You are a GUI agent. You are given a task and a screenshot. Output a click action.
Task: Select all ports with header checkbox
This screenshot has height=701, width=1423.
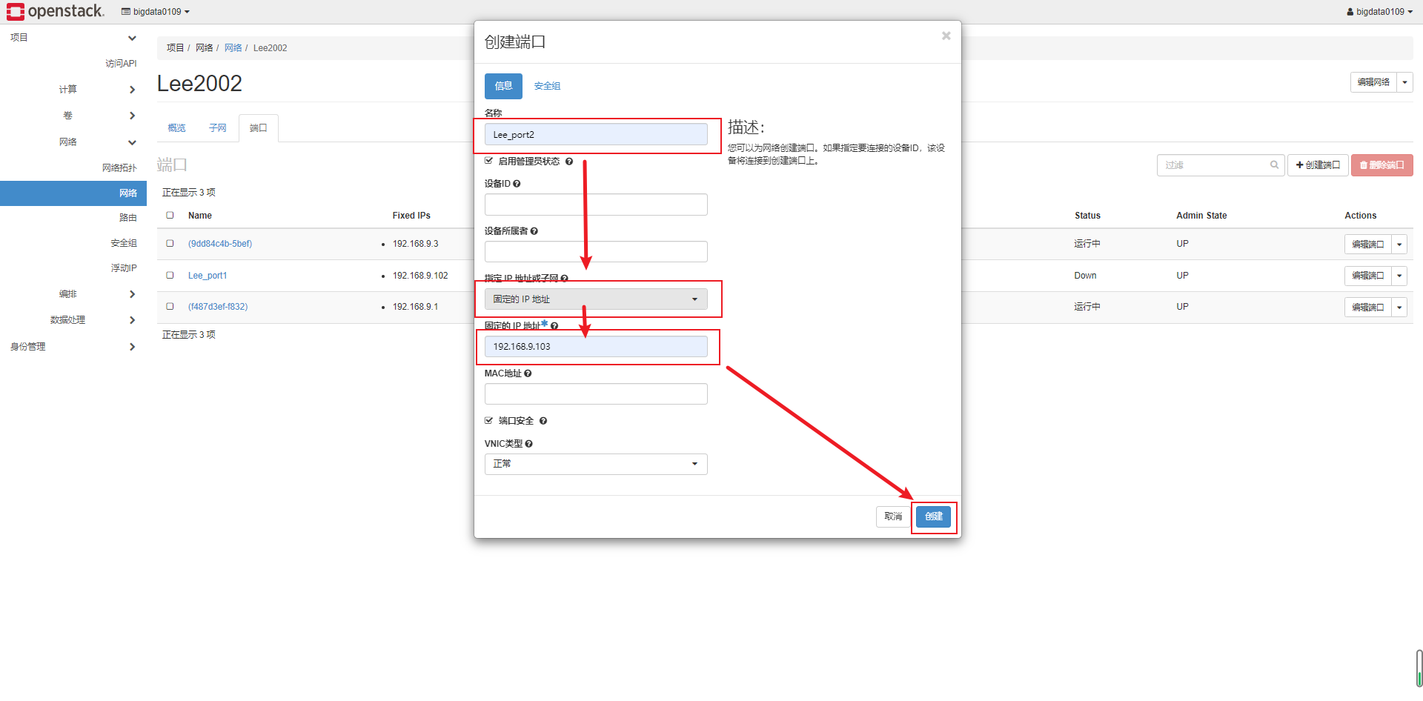click(x=170, y=215)
